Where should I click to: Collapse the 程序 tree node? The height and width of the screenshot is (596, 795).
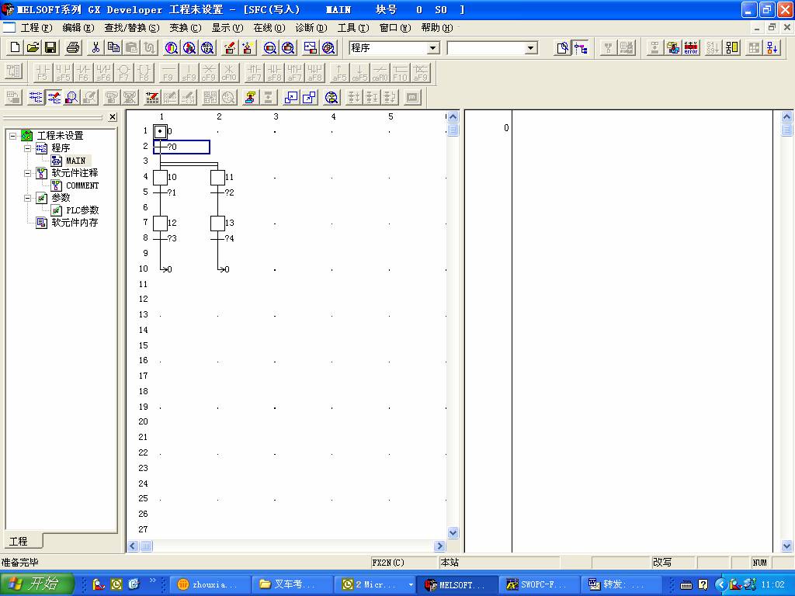(28, 148)
